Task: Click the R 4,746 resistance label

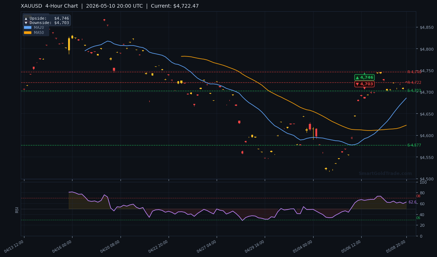Action: tap(414, 72)
